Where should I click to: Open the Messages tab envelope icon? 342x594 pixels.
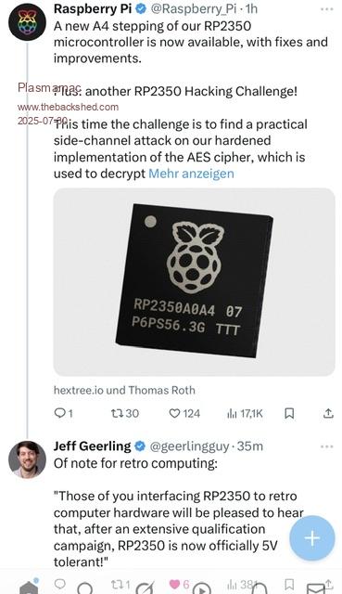[315, 588]
